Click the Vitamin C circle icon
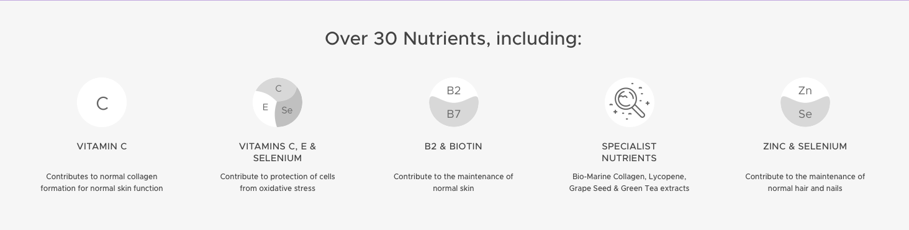Image resolution: width=909 pixels, height=230 pixels. (102, 102)
